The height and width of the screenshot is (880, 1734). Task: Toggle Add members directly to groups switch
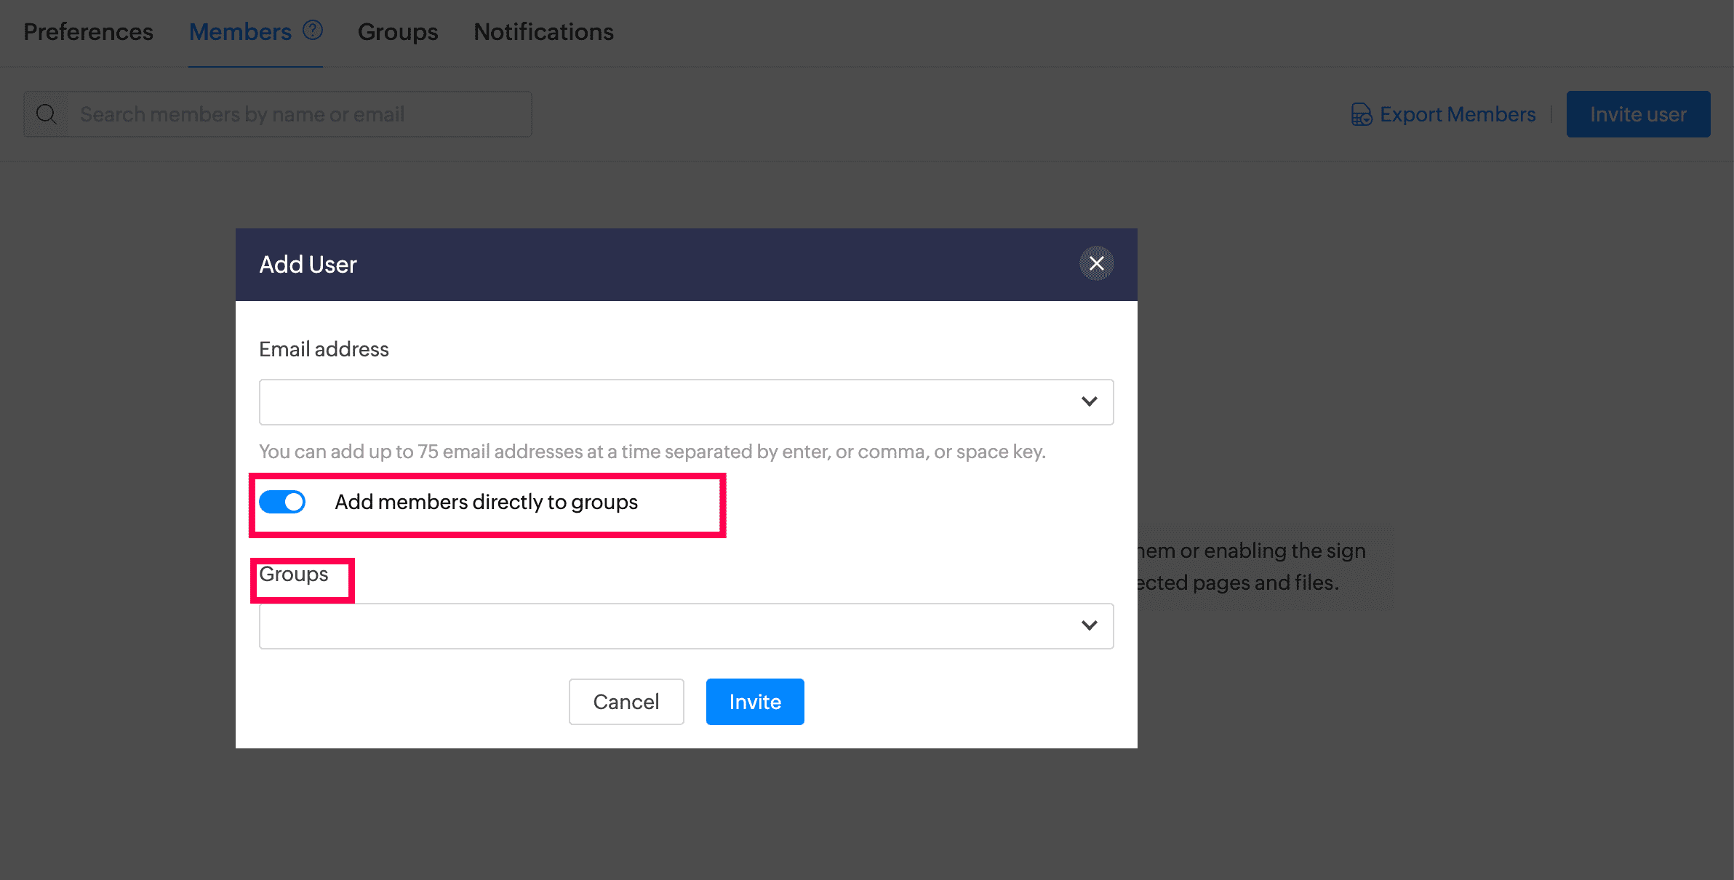click(x=282, y=502)
